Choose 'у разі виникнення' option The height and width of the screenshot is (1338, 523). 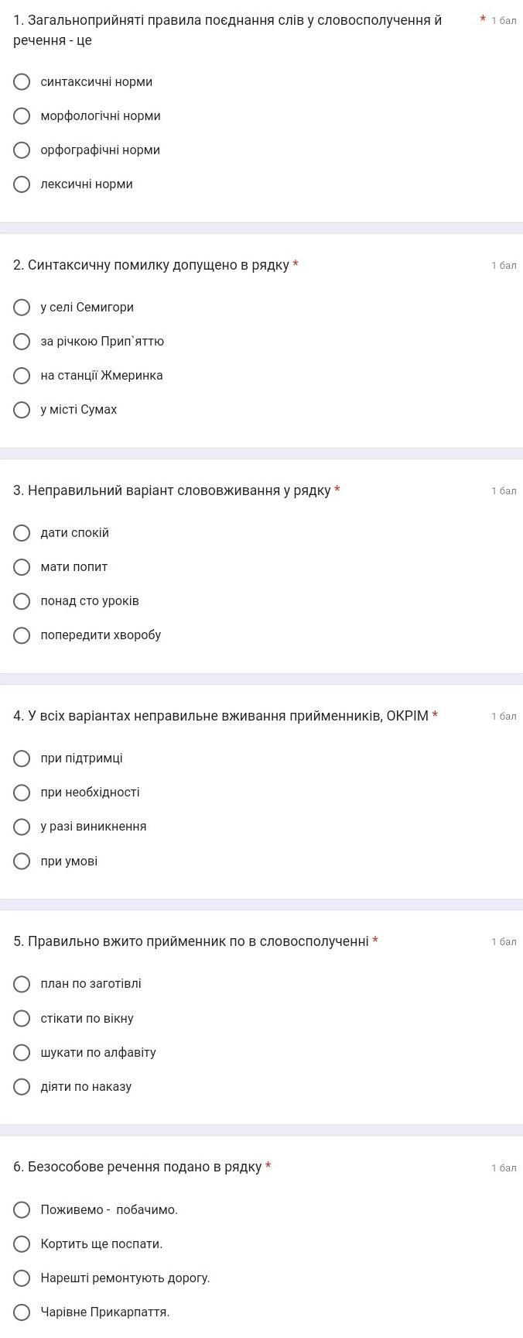point(22,827)
